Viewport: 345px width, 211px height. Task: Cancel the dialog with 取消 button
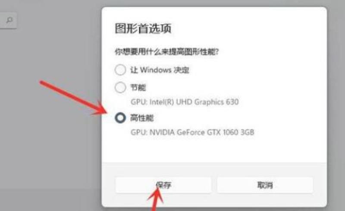click(265, 185)
